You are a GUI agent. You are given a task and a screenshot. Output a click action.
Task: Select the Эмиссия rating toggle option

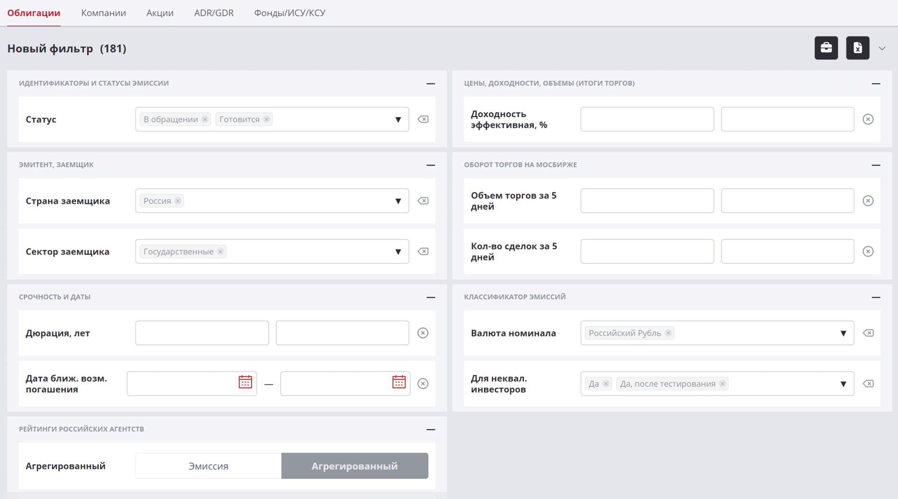208,466
